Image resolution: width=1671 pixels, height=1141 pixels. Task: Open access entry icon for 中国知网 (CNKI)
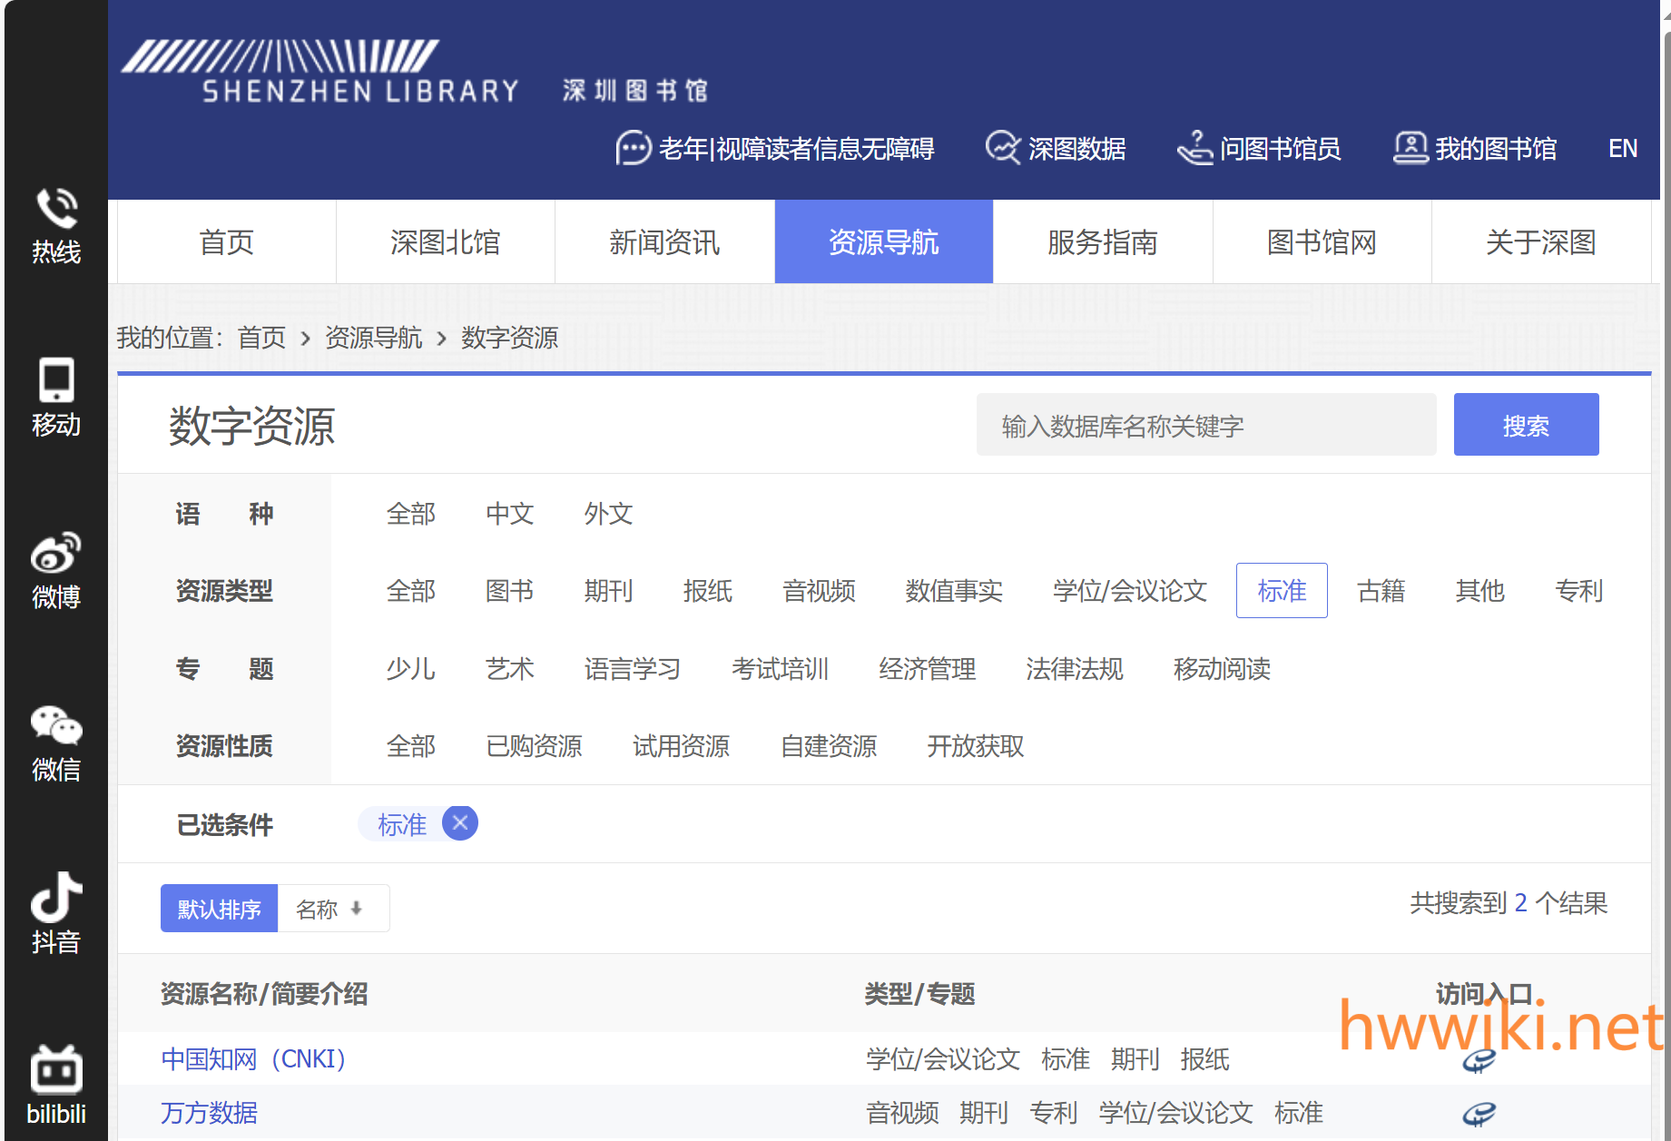(1479, 1060)
